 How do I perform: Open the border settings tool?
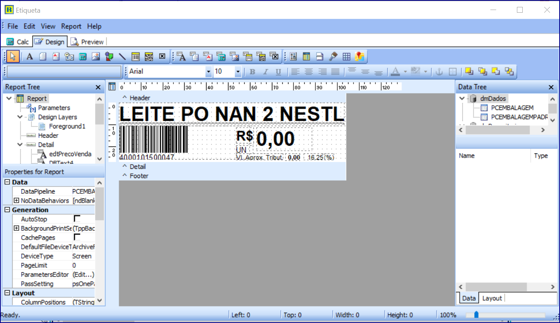[x=453, y=72]
